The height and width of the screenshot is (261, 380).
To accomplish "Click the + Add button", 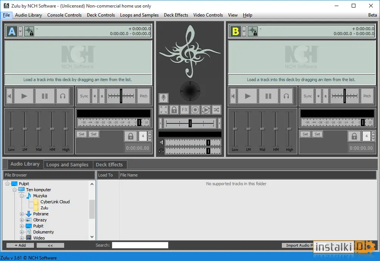I will point(20,245).
